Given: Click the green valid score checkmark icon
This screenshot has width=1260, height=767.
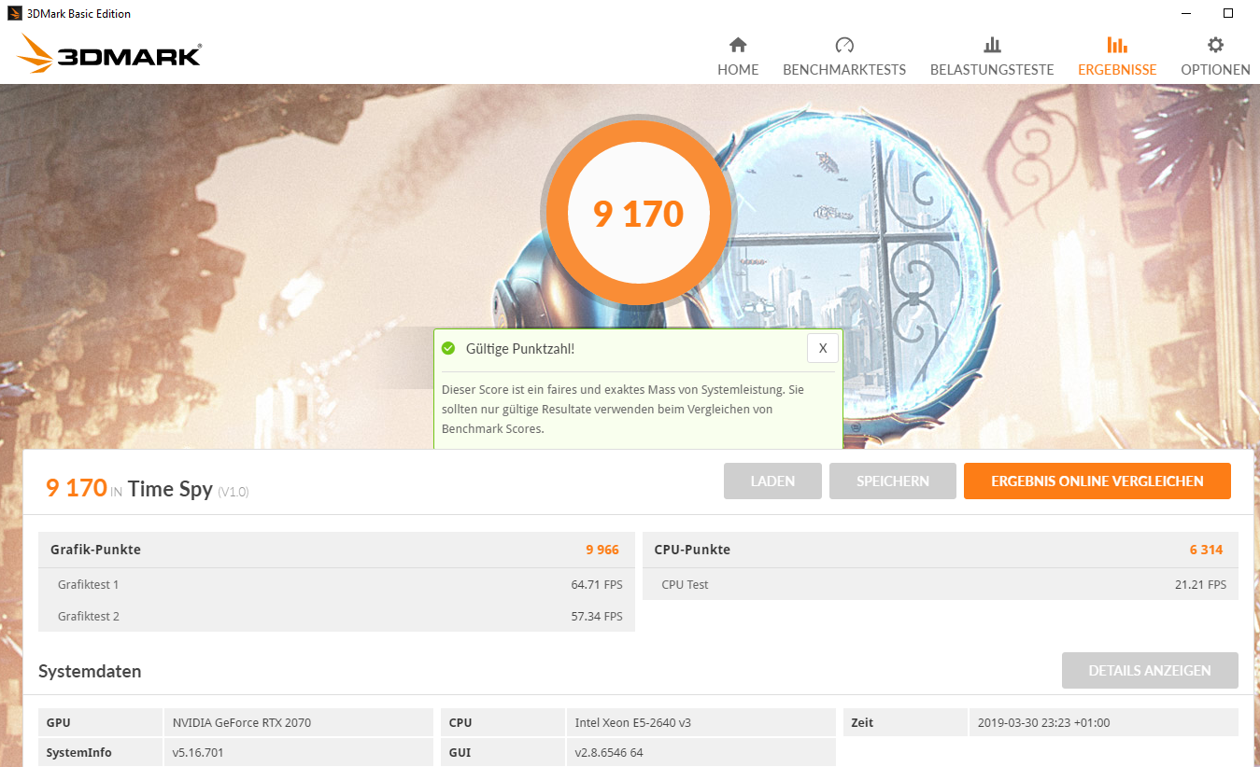Looking at the screenshot, I should click(x=448, y=348).
